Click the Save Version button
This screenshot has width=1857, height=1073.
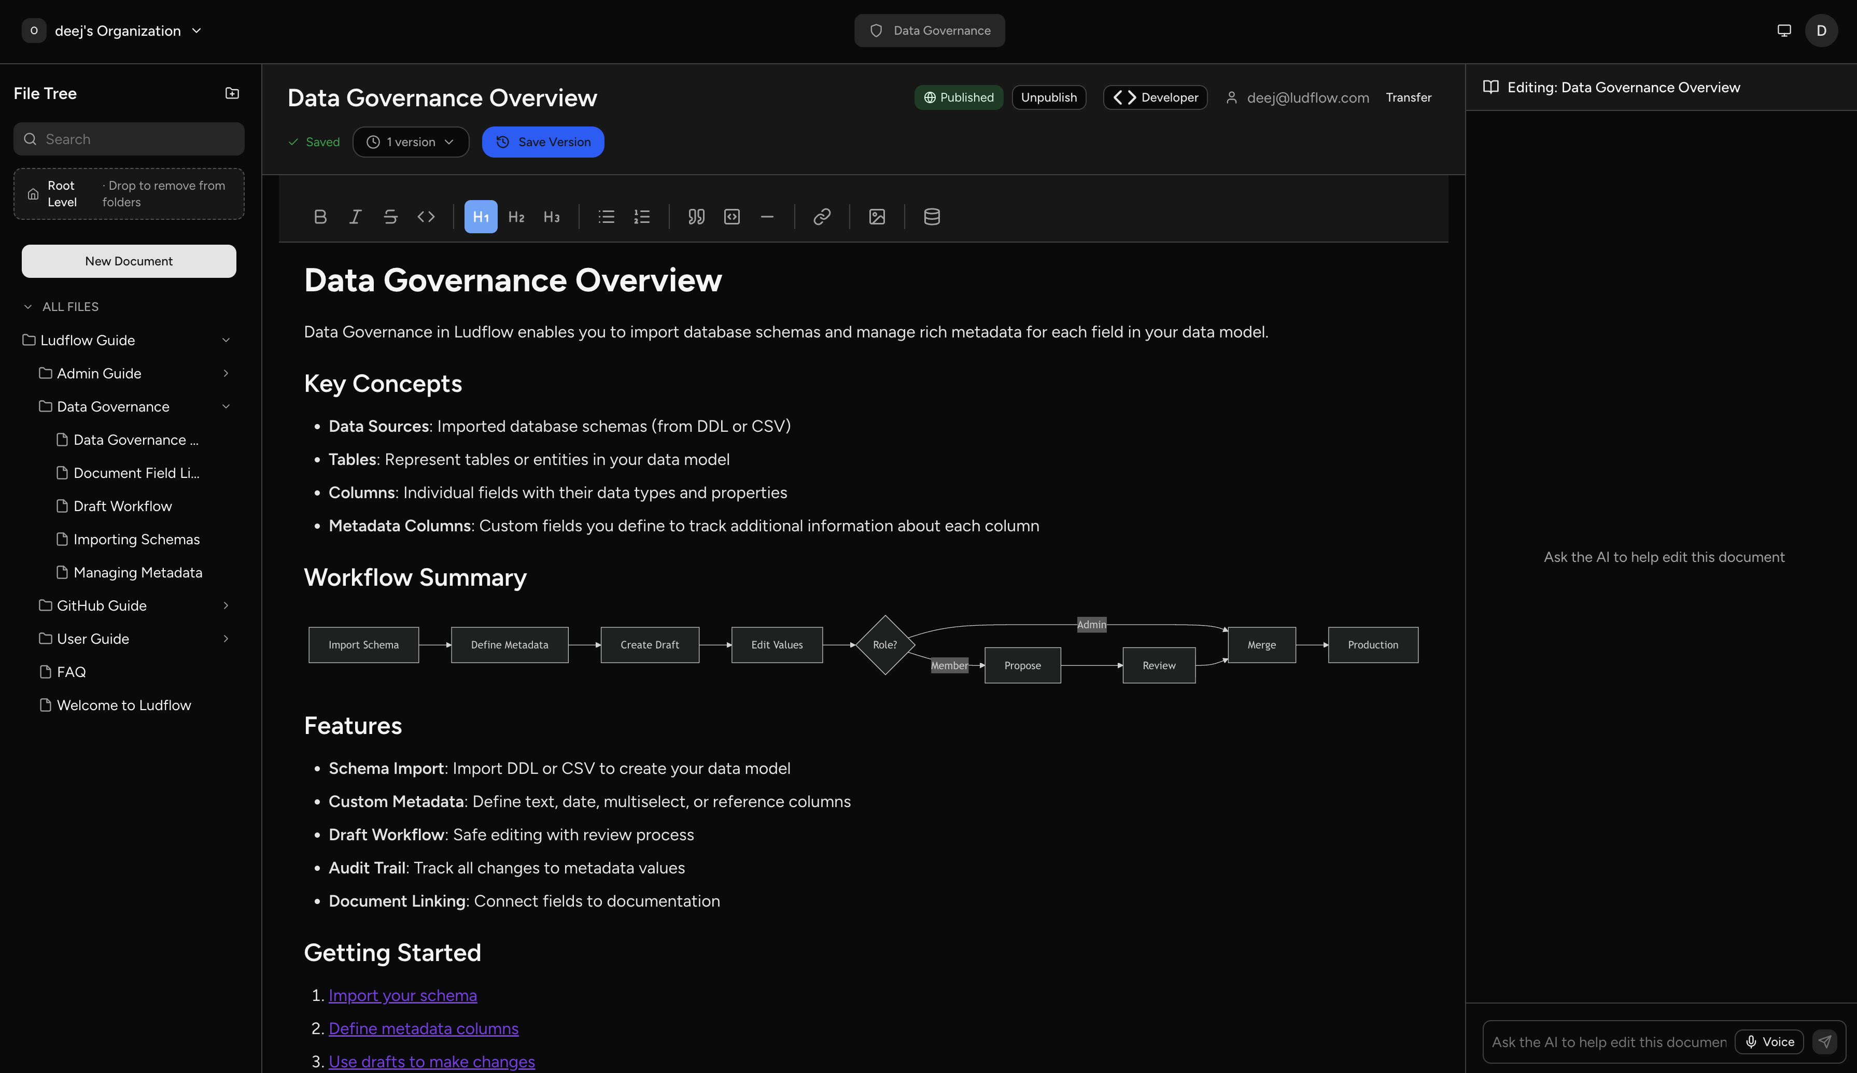543,142
